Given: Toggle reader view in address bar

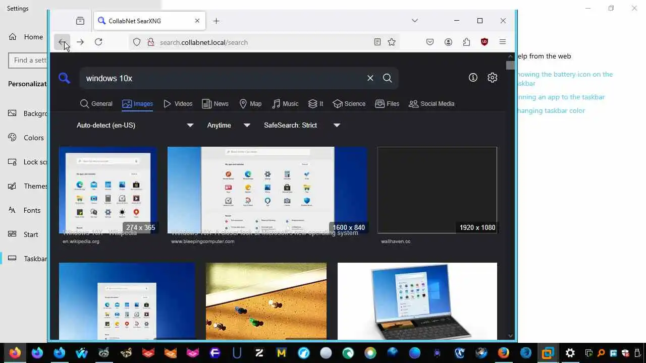Looking at the screenshot, I should (x=377, y=42).
